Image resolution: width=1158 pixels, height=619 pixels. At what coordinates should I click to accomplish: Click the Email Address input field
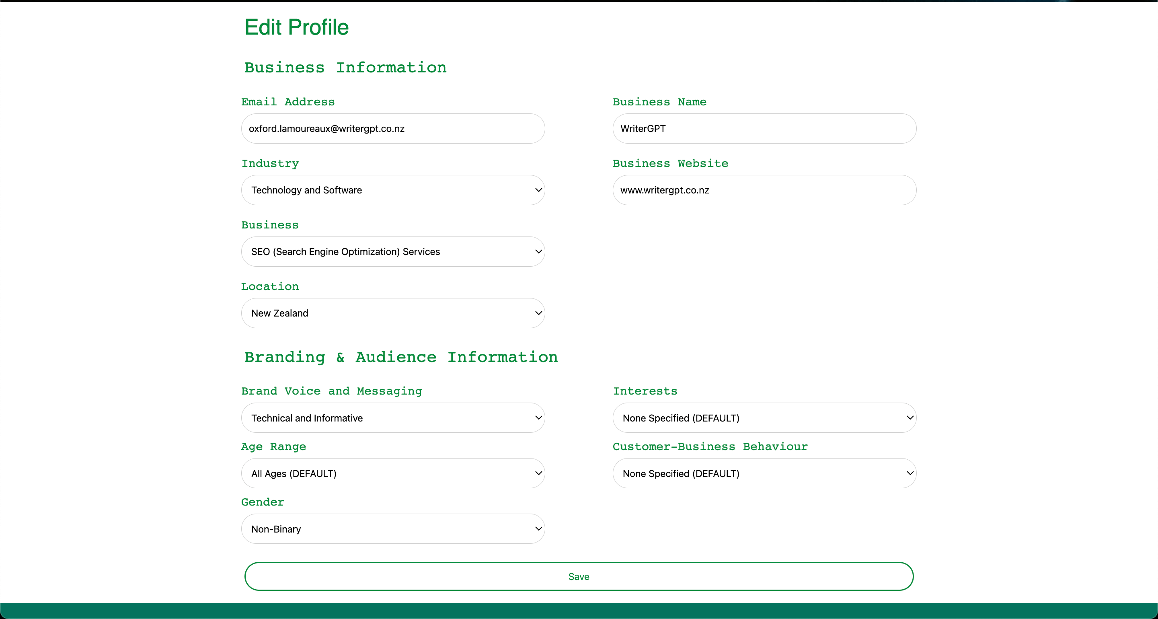point(393,129)
